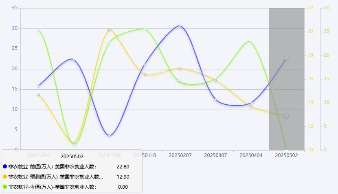
Task: Click the 20250307 x-axis date label
Action: [215, 155]
